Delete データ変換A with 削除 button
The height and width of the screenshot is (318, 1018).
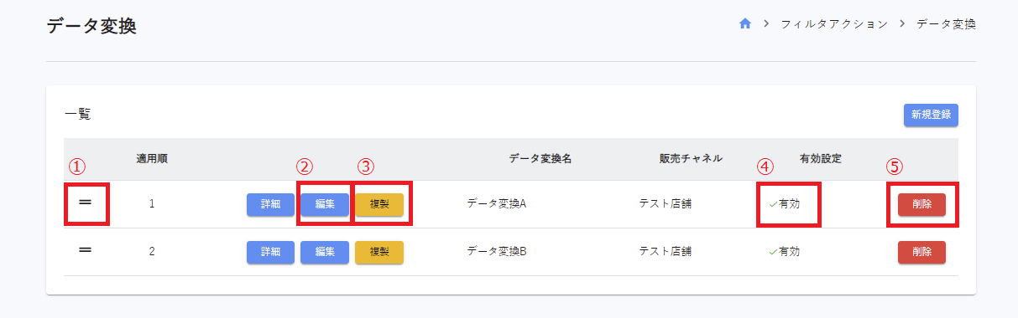[x=921, y=205]
